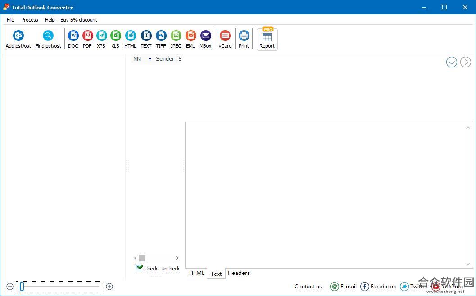Export contacts with vCard icon
This screenshot has width=476, height=296.
[x=225, y=36]
